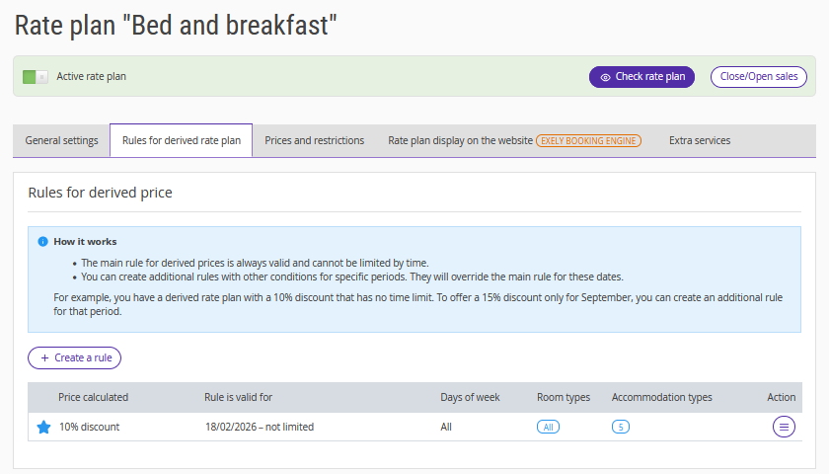Viewport: 829px width, 474px height.
Task: Select Rules for derived rate plan tab
Action: tap(181, 140)
